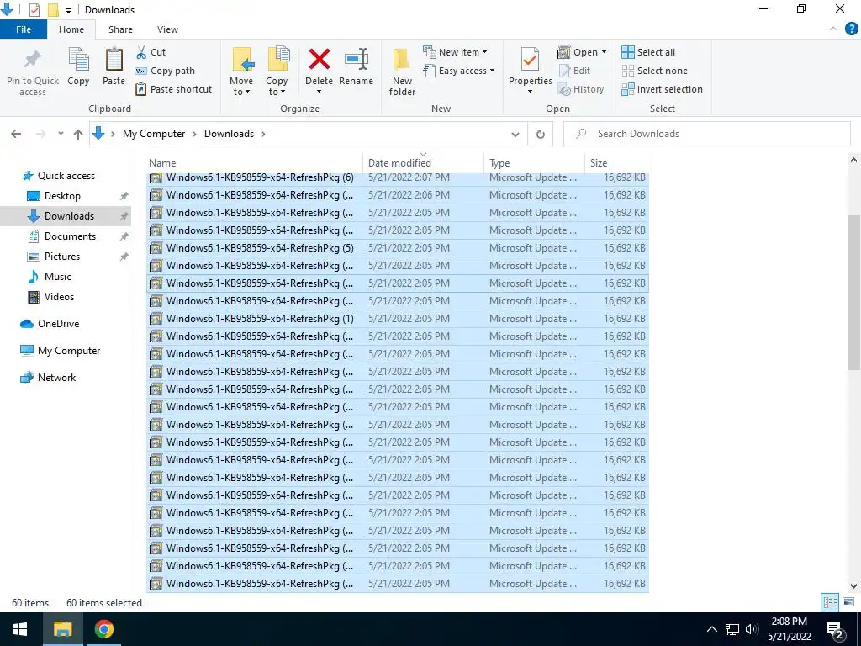Open New item dropdown

[x=455, y=52]
